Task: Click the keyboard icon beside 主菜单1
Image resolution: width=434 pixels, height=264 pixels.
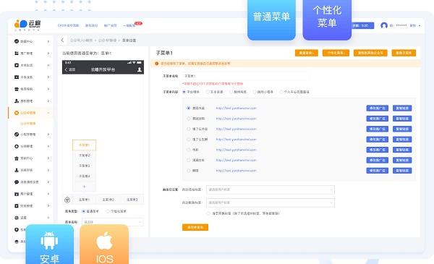Action: (x=67, y=200)
